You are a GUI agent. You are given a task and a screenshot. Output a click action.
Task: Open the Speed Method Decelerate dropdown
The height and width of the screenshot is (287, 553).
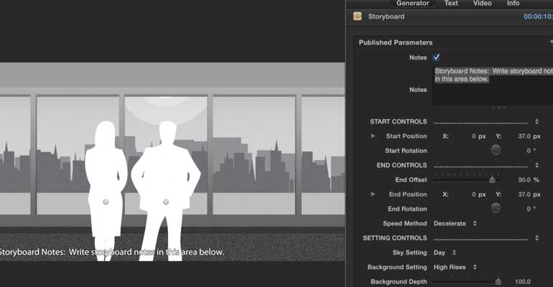(x=455, y=224)
